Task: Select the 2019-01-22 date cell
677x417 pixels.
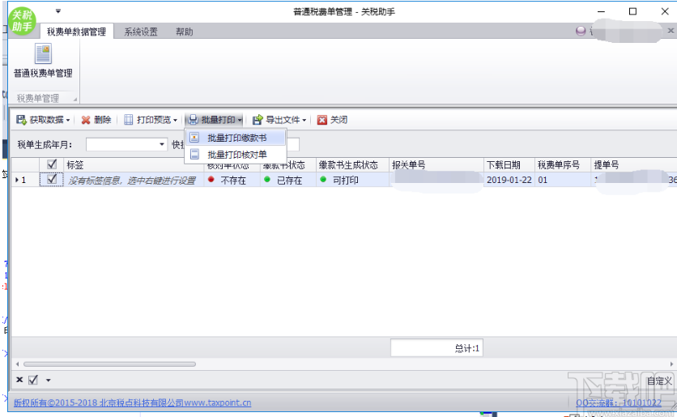Action: [509, 180]
